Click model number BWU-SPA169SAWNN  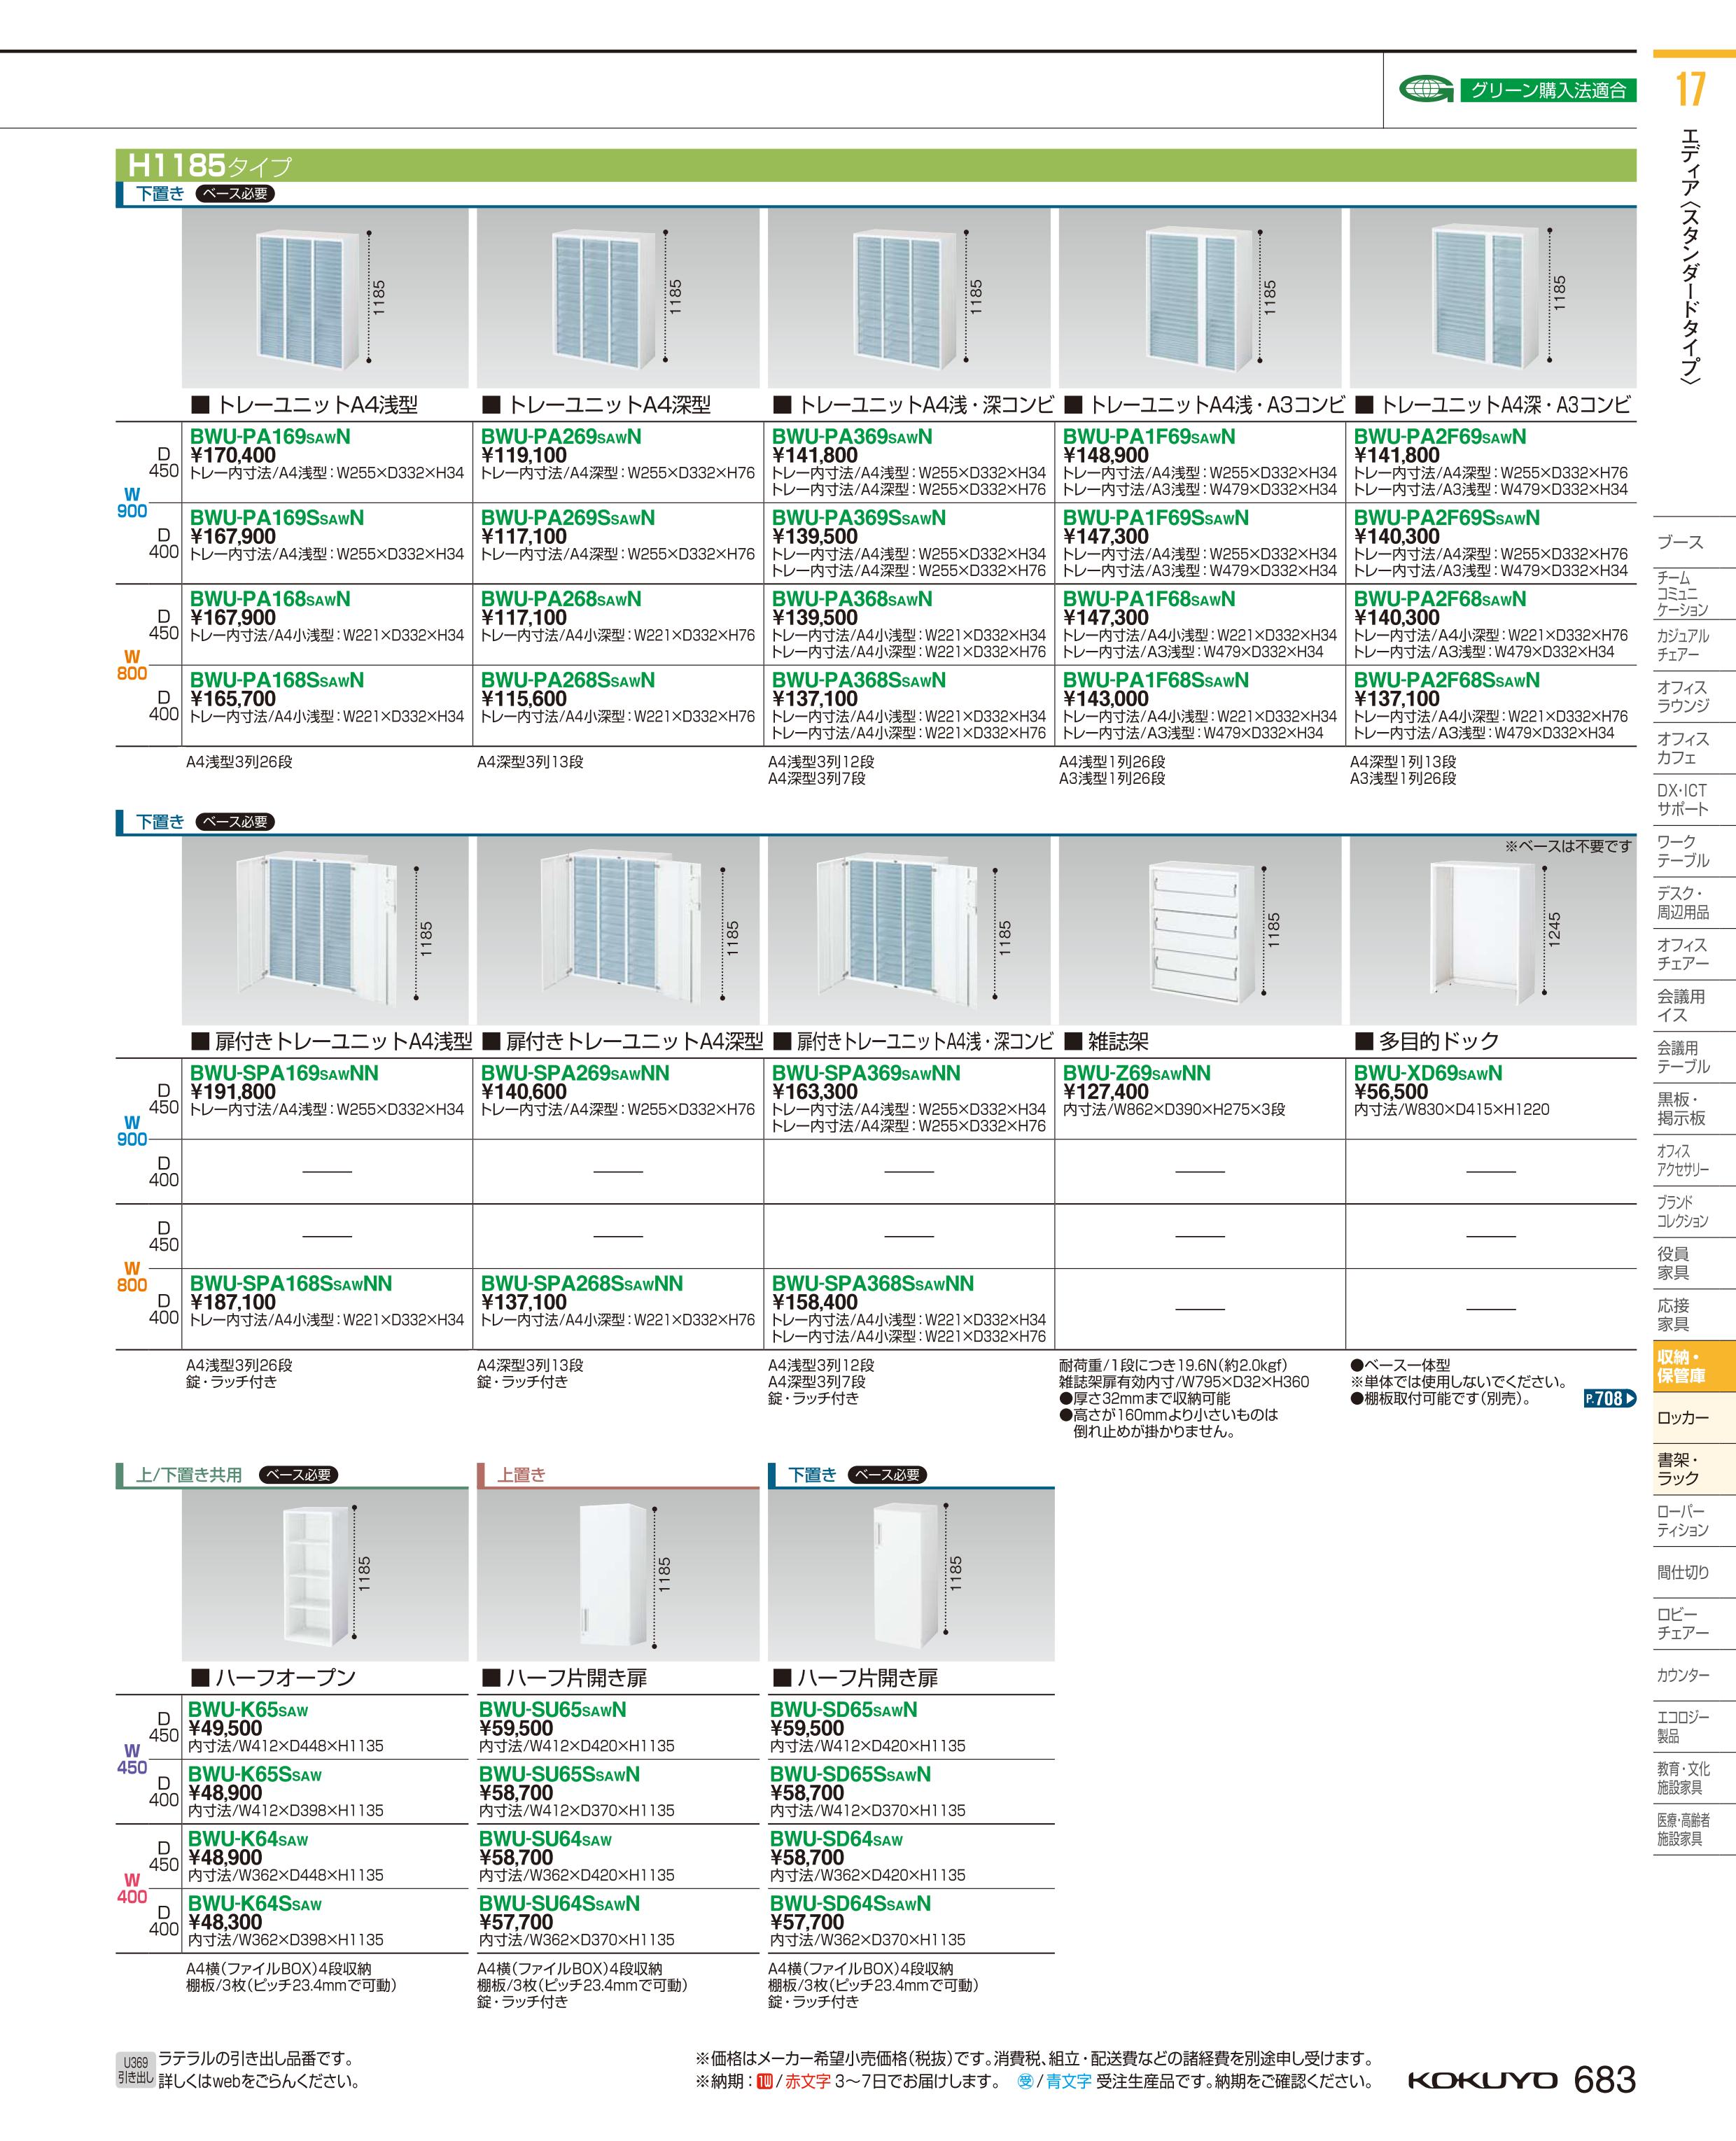[284, 1073]
